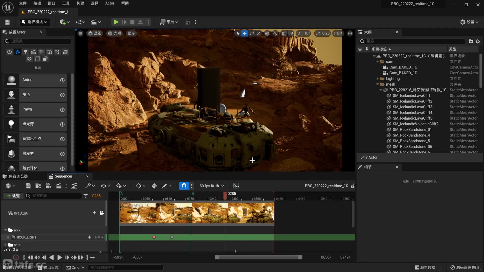Switch to 内容浏览器 tab
Viewport: 484px width, 272px height.
coord(15,176)
